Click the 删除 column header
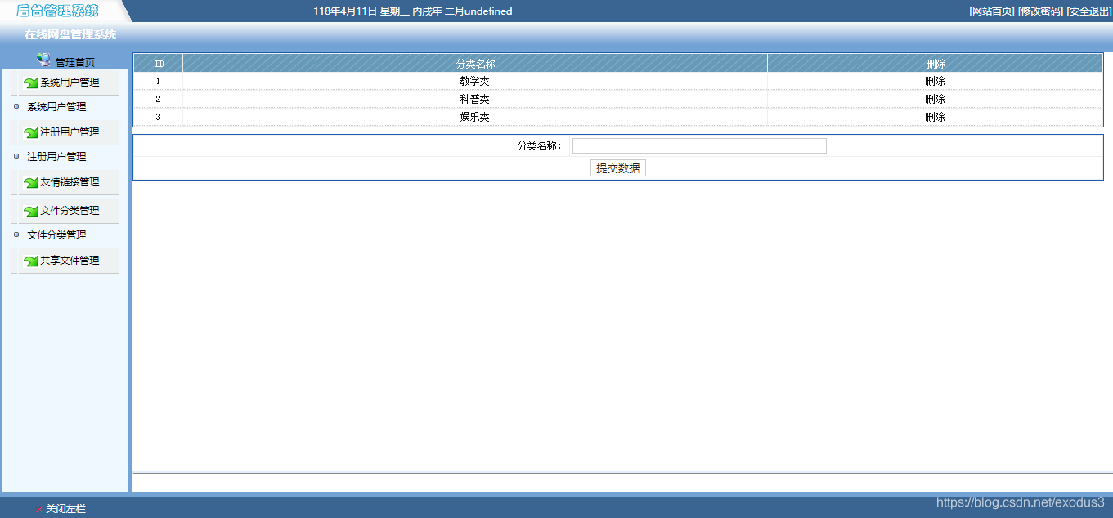 (936, 64)
